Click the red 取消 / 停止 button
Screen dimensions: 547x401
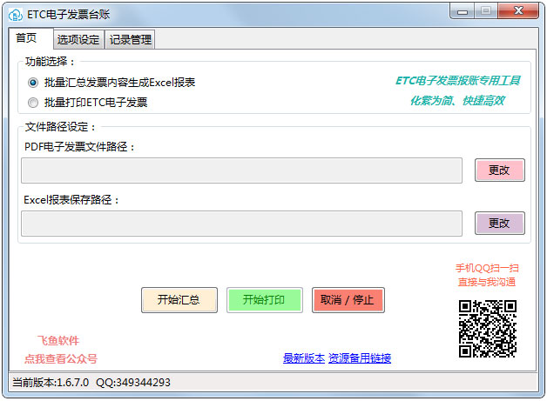(348, 300)
